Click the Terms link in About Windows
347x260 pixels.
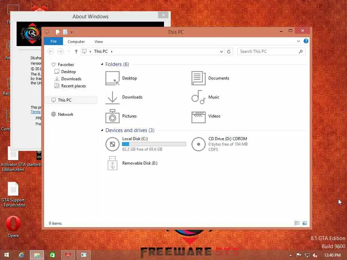click(x=35, y=112)
